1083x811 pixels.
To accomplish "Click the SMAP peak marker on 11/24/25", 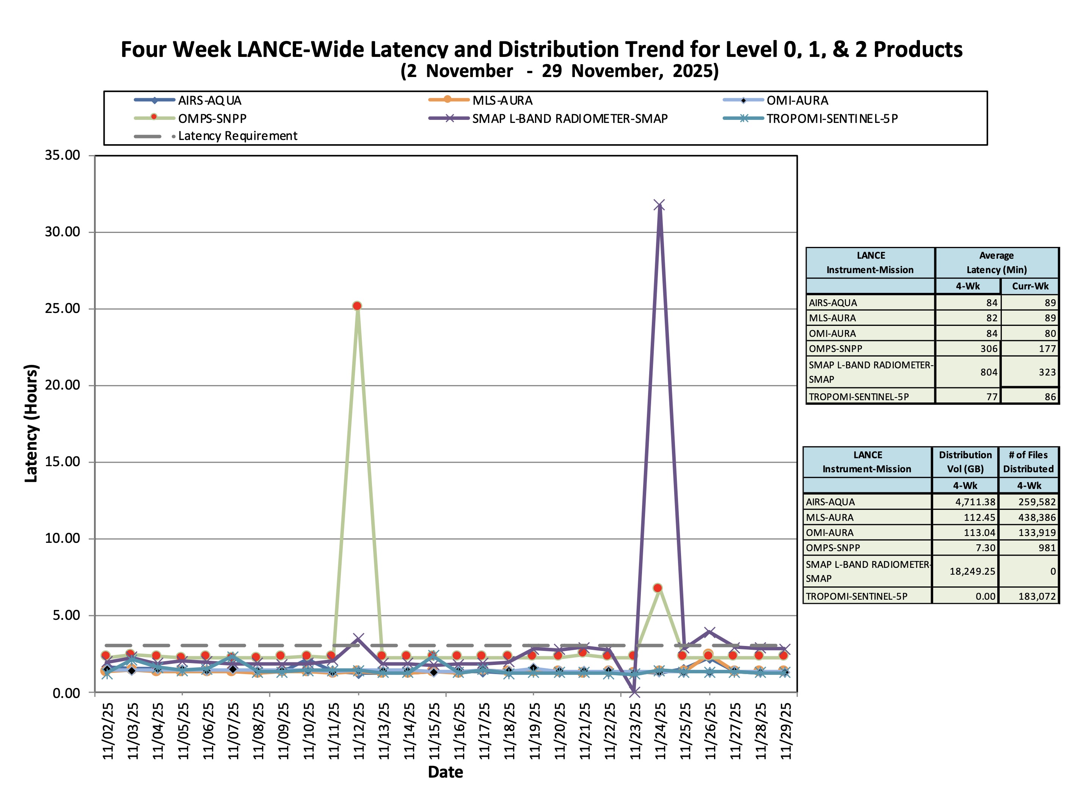I will point(659,205).
